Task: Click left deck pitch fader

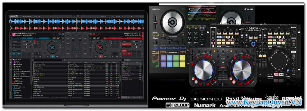Action: (x=63, y=47)
